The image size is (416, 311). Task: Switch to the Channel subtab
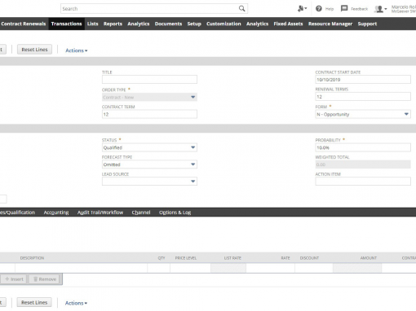click(141, 212)
